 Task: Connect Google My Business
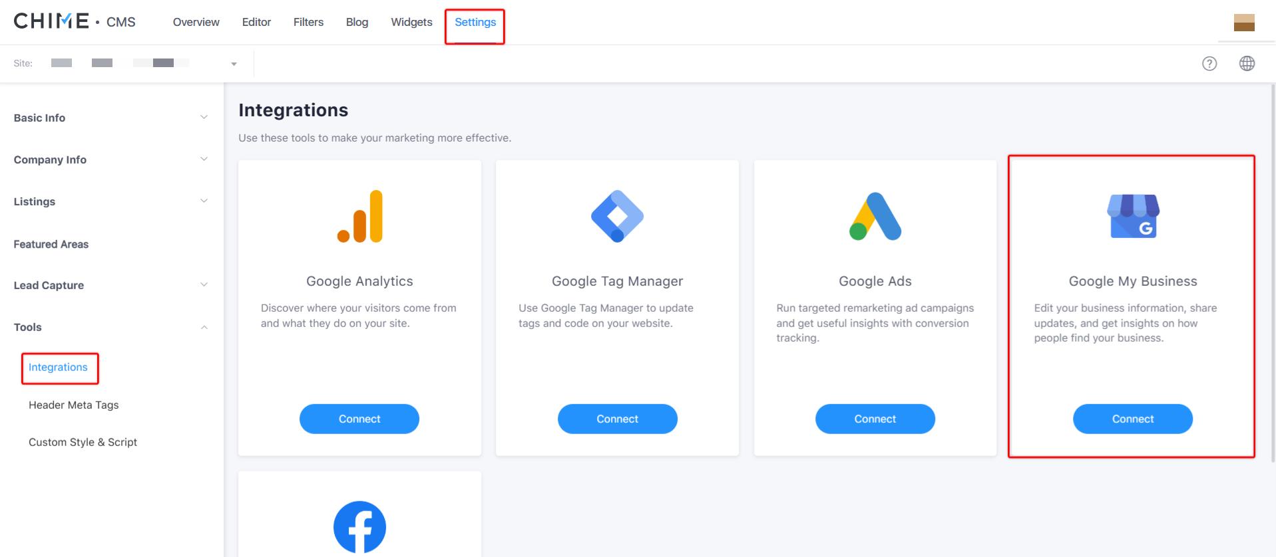pyautogui.click(x=1133, y=419)
